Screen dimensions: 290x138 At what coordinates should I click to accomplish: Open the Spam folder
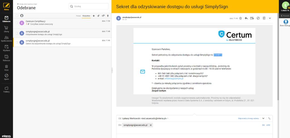[7, 77]
